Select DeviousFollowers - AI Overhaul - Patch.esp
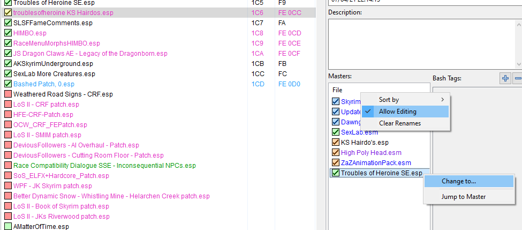The width and height of the screenshot is (522, 230). [76, 145]
